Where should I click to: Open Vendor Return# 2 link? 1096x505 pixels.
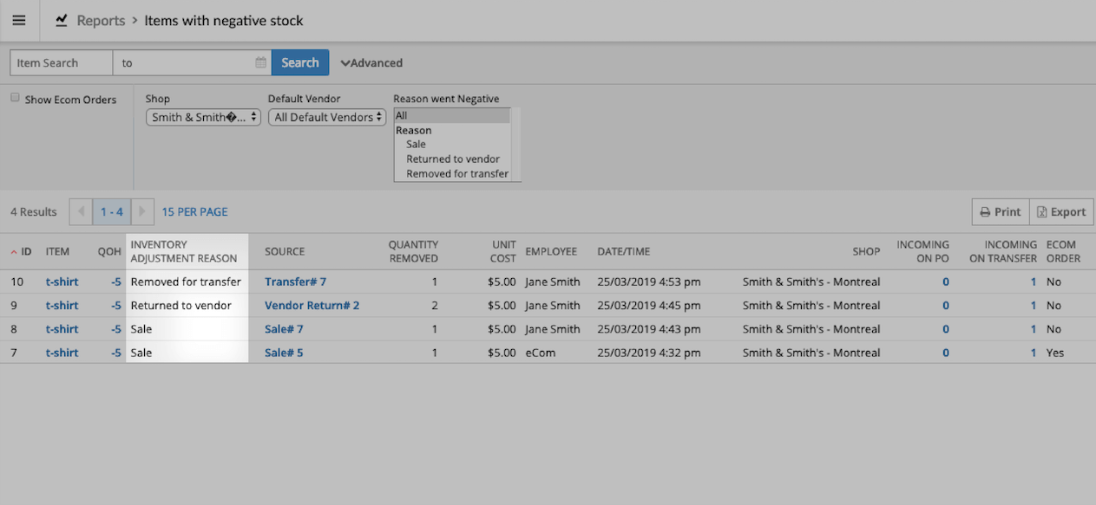(x=312, y=306)
